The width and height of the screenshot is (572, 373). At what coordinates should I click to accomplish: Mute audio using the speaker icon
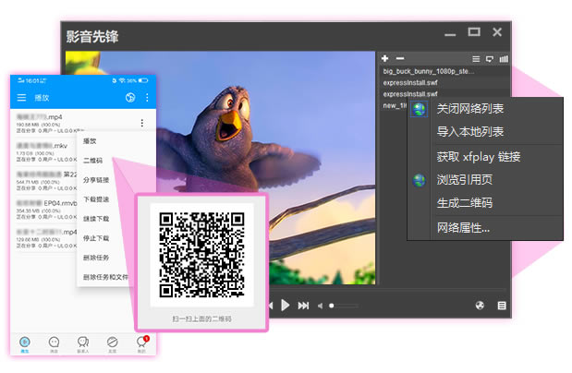pos(321,306)
